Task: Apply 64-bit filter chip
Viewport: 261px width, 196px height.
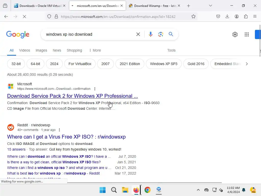Action: (35, 64)
